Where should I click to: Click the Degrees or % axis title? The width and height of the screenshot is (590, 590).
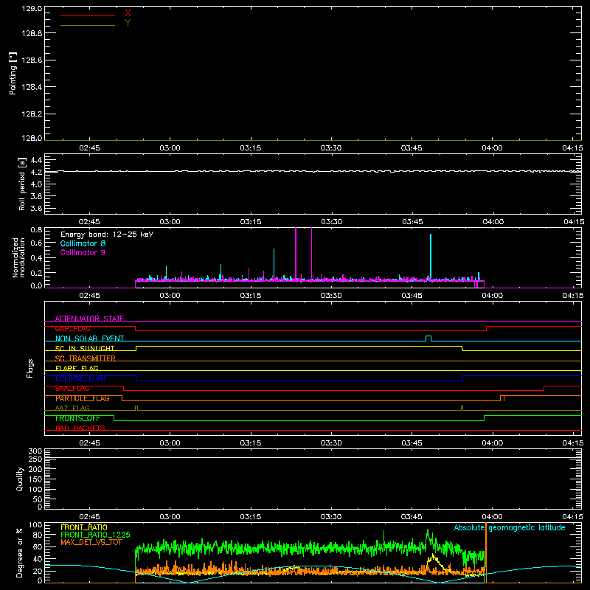pos(20,552)
